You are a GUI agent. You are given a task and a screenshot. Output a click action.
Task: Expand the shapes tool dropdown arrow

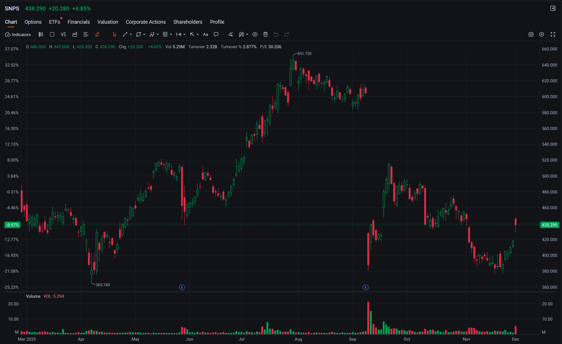pyautogui.click(x=144, y=34)
